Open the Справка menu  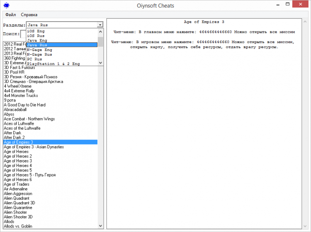click(x=29, y=15)
